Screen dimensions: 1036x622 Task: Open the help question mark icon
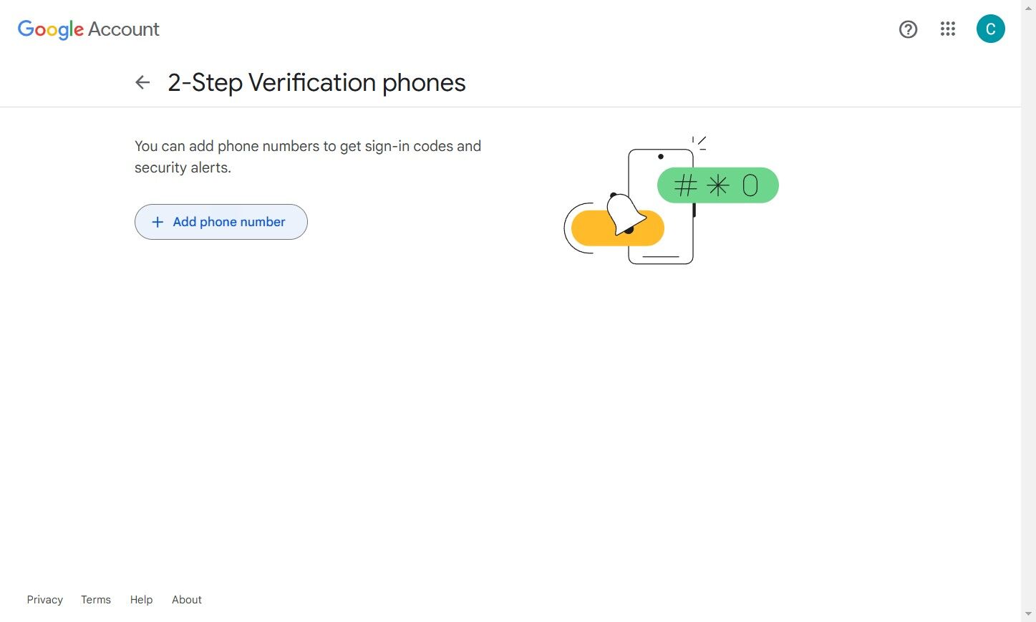coord(908,29)
